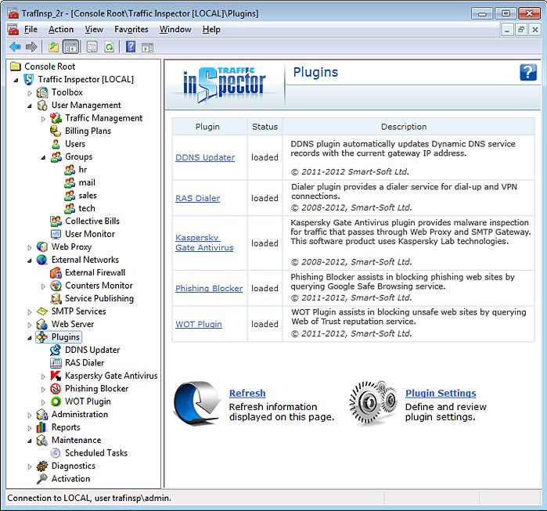
Task: Click the Users icon in tree
Action: pos(56,144)
